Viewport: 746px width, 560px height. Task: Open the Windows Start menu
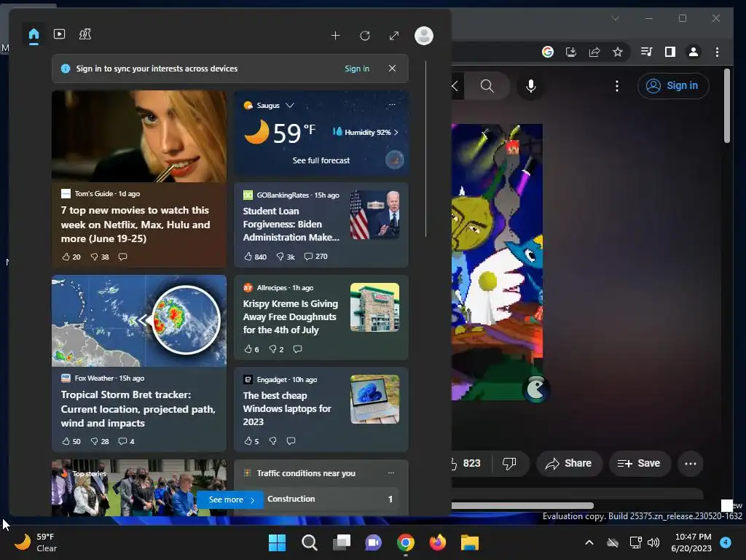[277, 542]
